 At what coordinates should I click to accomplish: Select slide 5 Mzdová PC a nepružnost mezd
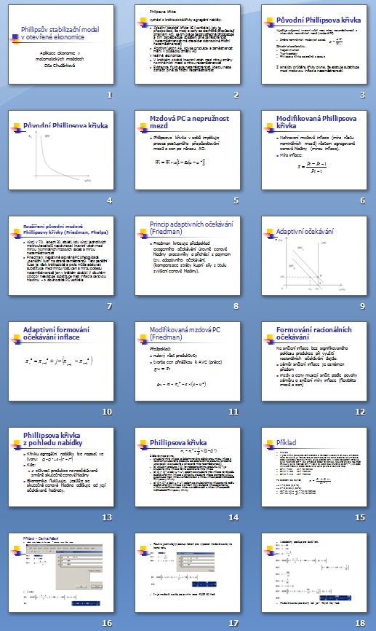[188, 150]
